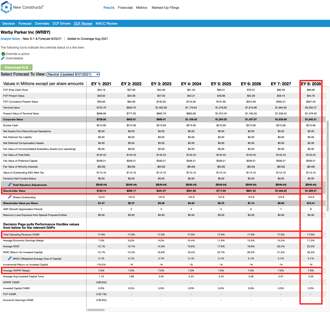
Task: Click the New Constructs logo icon
Action: pos(6,7)
